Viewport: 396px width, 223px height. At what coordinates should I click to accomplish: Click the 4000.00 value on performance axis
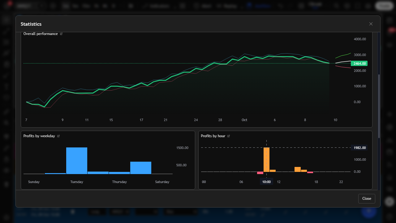tap(360, 39)
